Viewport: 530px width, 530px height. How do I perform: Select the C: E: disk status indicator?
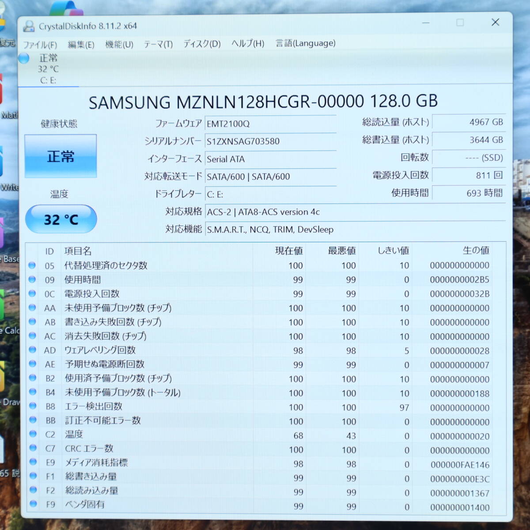(x=48, y=69)
